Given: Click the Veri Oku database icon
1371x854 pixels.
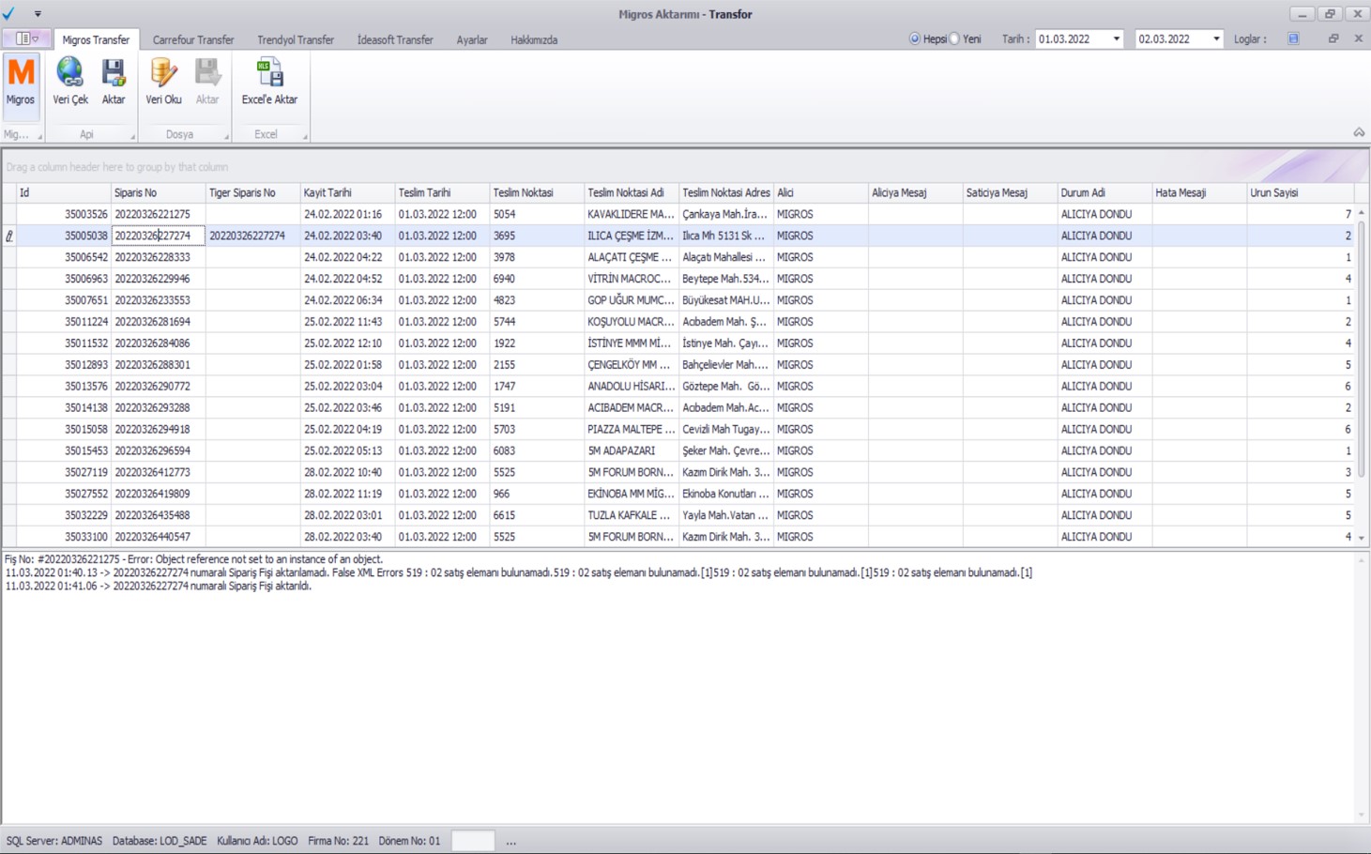Looking at the screenshot, I should click(x=163, y=73).
